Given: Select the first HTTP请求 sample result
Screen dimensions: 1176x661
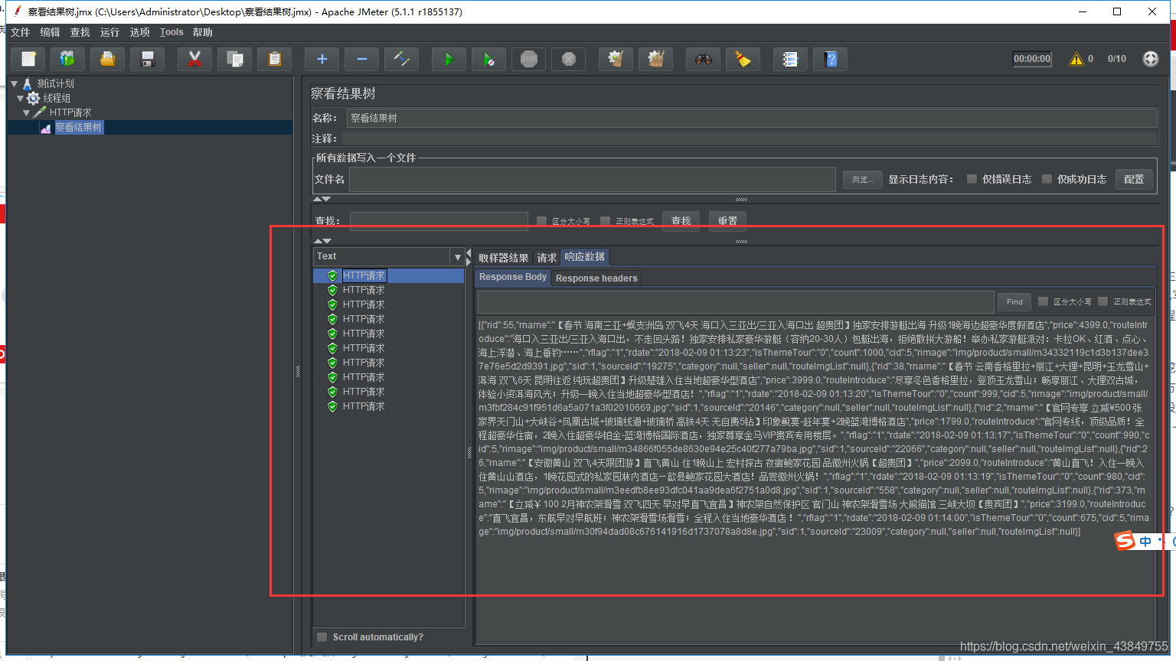Looking at the screenshot, I should (364, 275).
